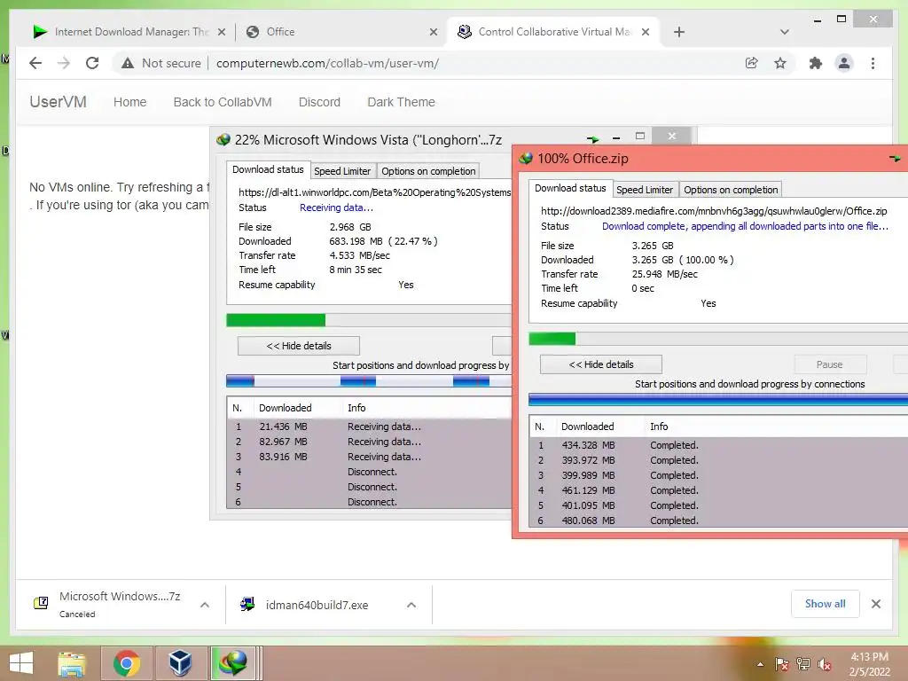Close the downloads shelf
This screenshot has width=908, height=681.
[x=875, y=604]
